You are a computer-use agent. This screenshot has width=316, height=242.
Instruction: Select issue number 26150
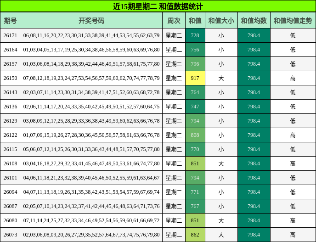(10, 78)
